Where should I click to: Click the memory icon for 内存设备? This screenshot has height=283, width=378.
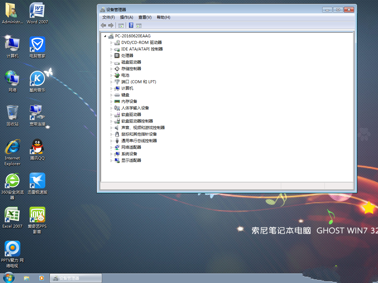point(117,101)
